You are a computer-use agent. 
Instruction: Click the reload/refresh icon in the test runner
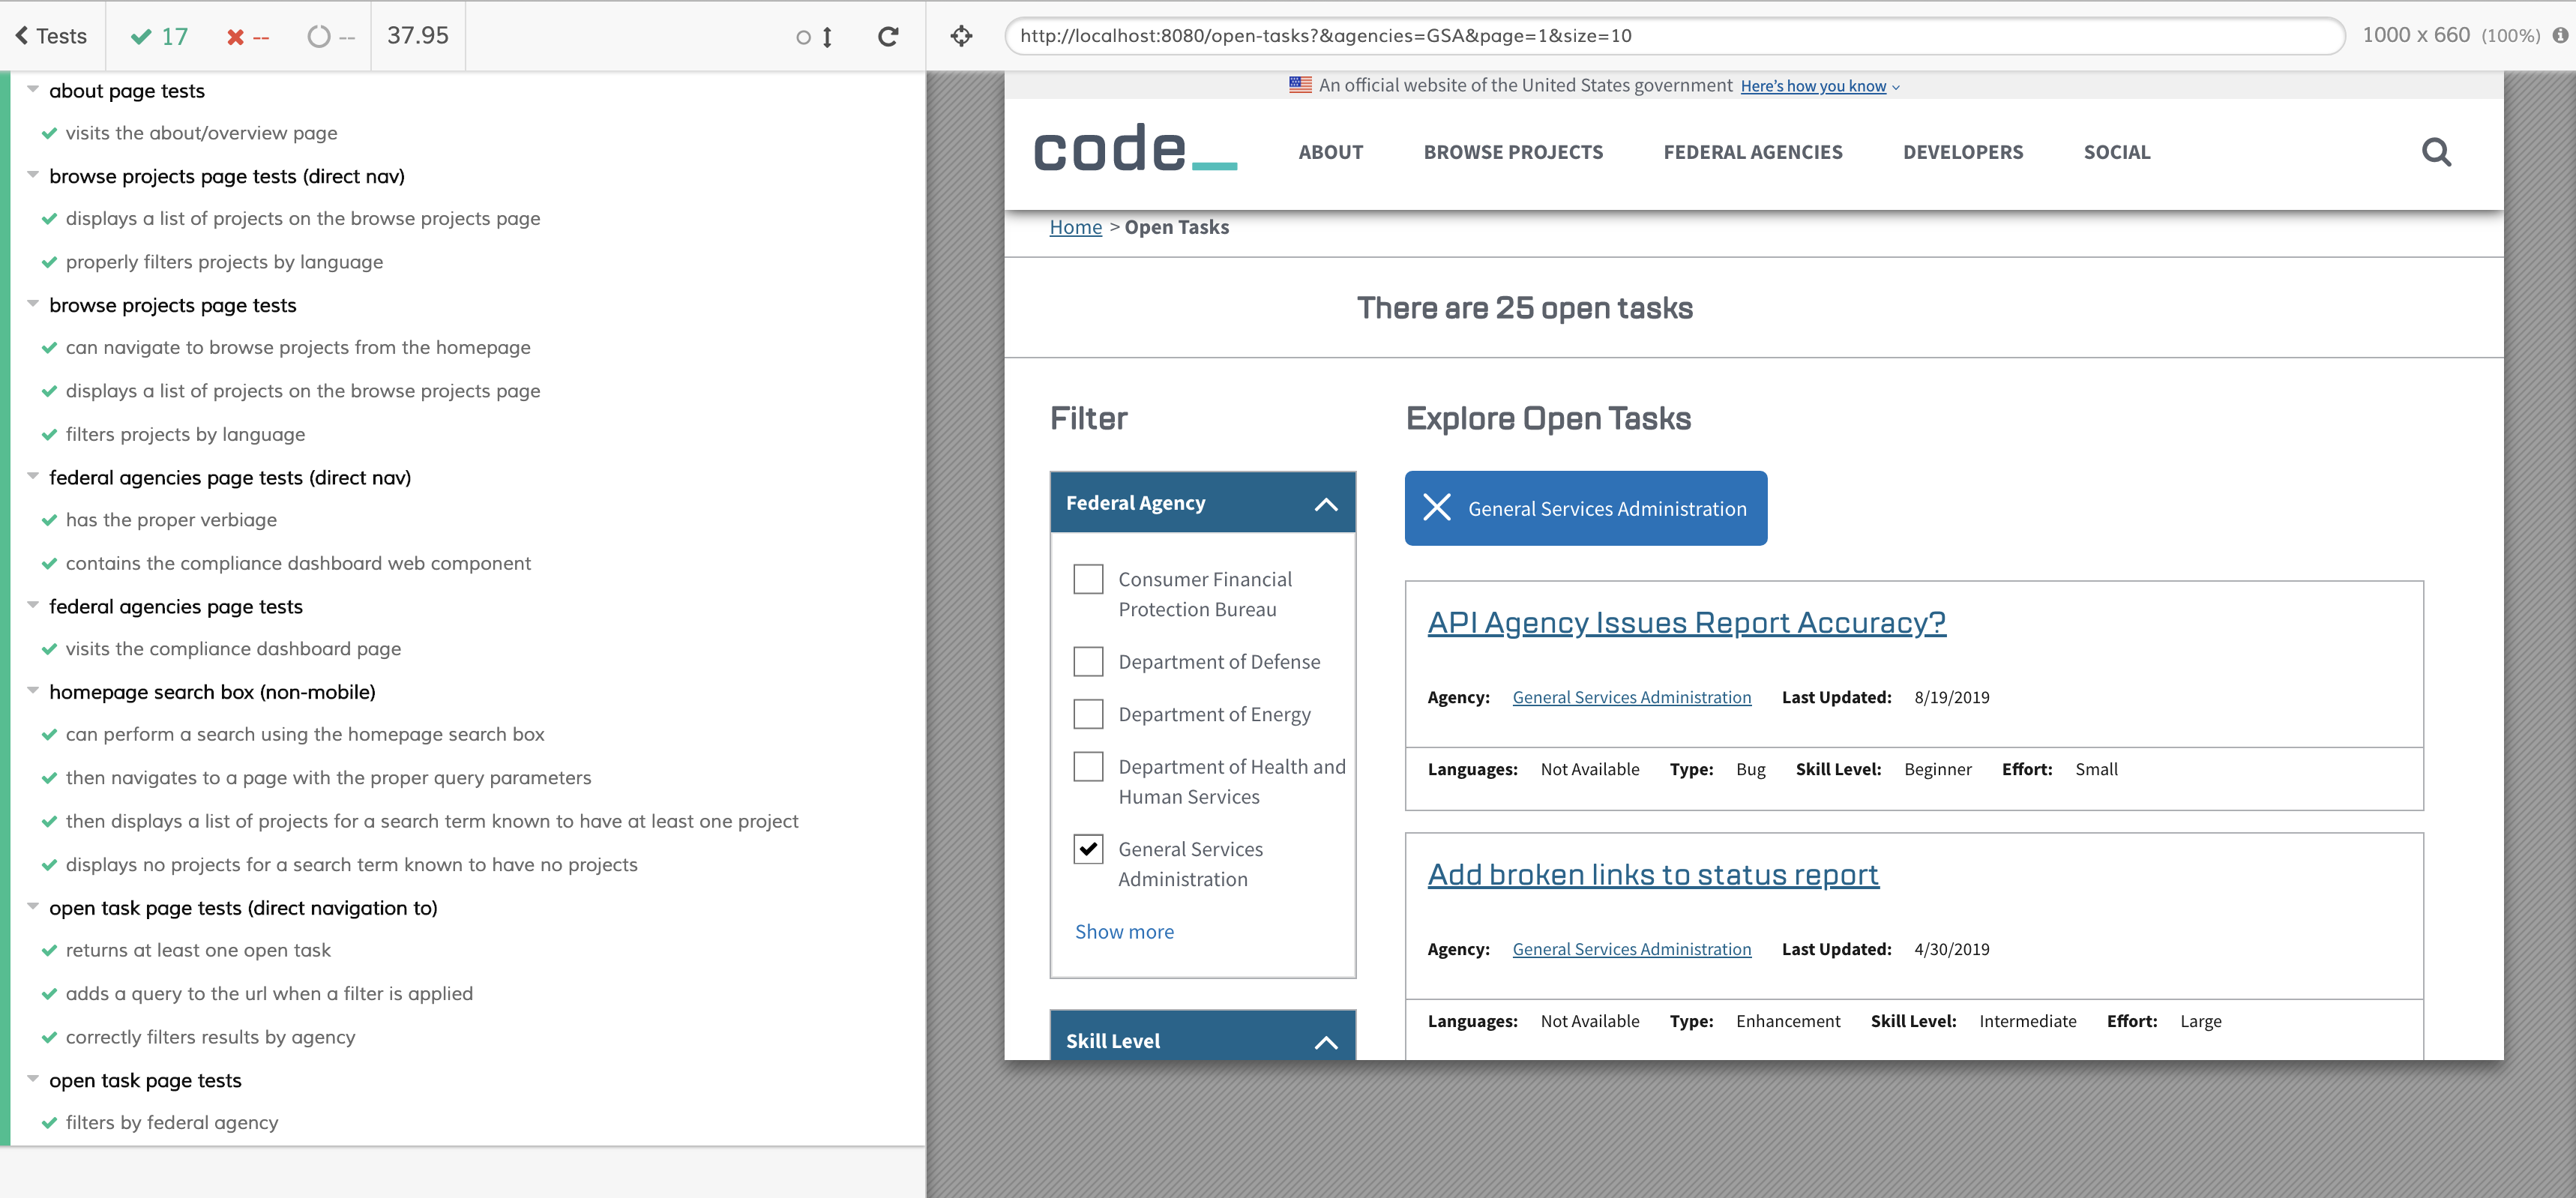click(x=887, y=33)
